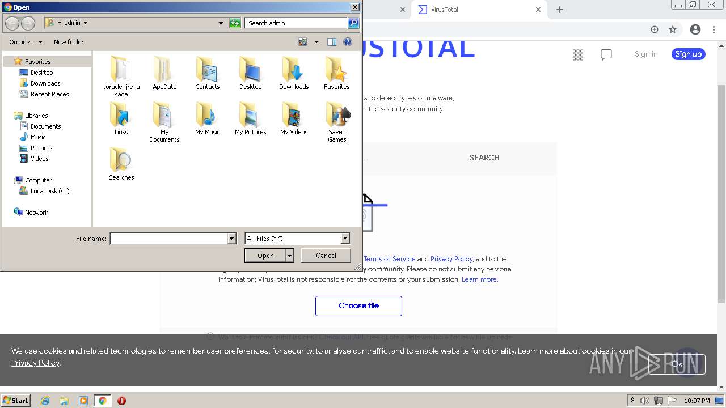
Task: Select Libraries in navigation pane
Action: click(36, 116)
